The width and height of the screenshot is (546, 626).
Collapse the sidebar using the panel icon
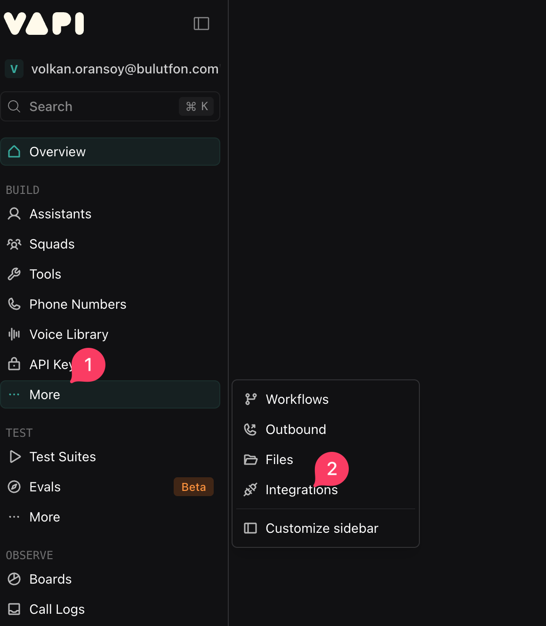(x=201, y=24)
